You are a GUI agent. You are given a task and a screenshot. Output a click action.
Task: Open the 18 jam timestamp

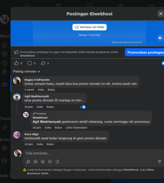click(x=37, y=128)
